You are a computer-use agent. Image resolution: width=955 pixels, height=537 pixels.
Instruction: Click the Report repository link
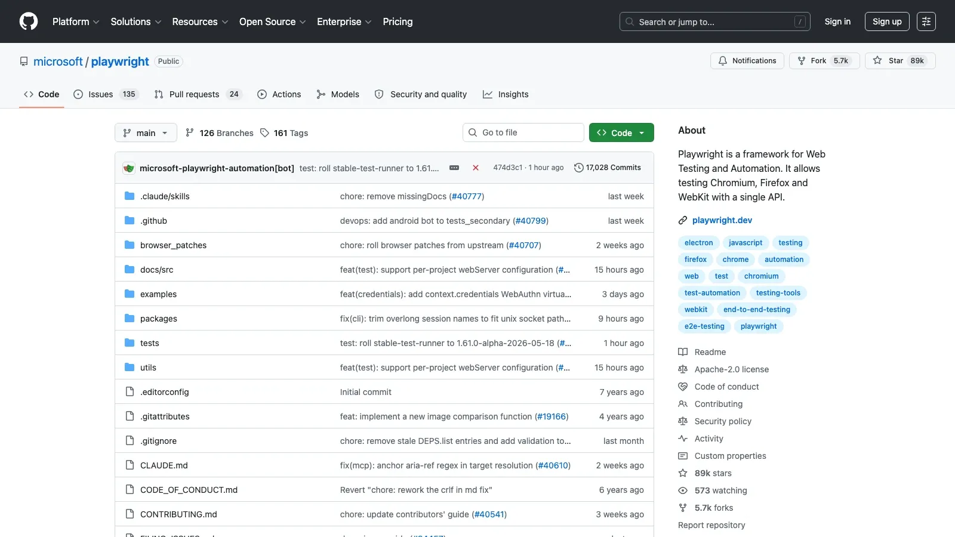pos(711,525)
